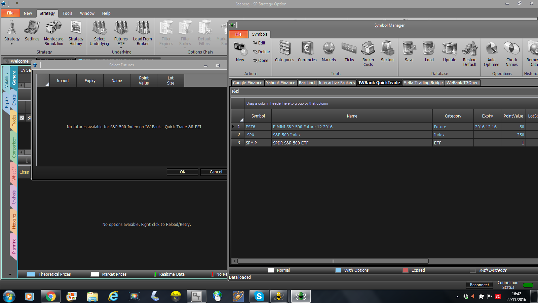The width and height of the screenshot is (538, 303).
Task: Click Auto Optimize operation icon
Action: tap(491, 48)
